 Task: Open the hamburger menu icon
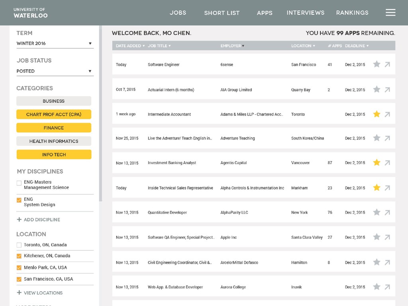(x=390, y=12)
